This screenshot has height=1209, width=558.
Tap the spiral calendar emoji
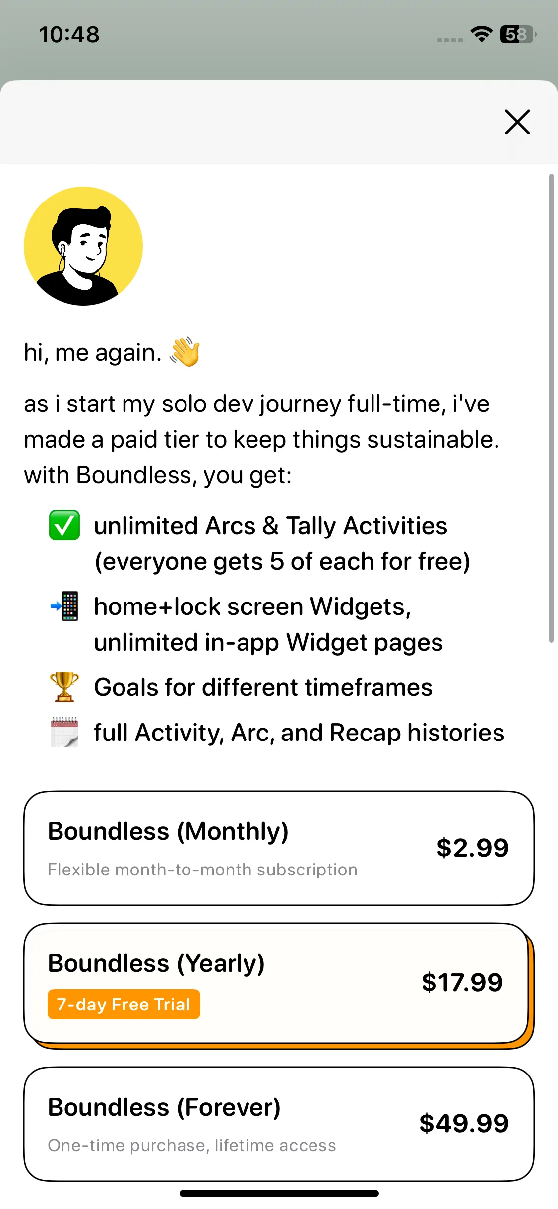64,732
